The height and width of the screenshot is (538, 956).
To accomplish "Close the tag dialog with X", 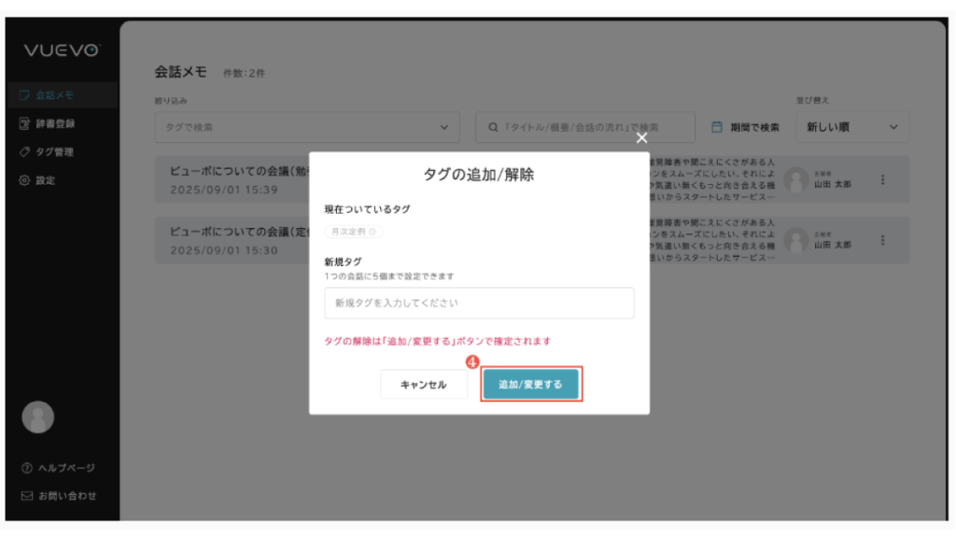I will [x=641, y=137].
